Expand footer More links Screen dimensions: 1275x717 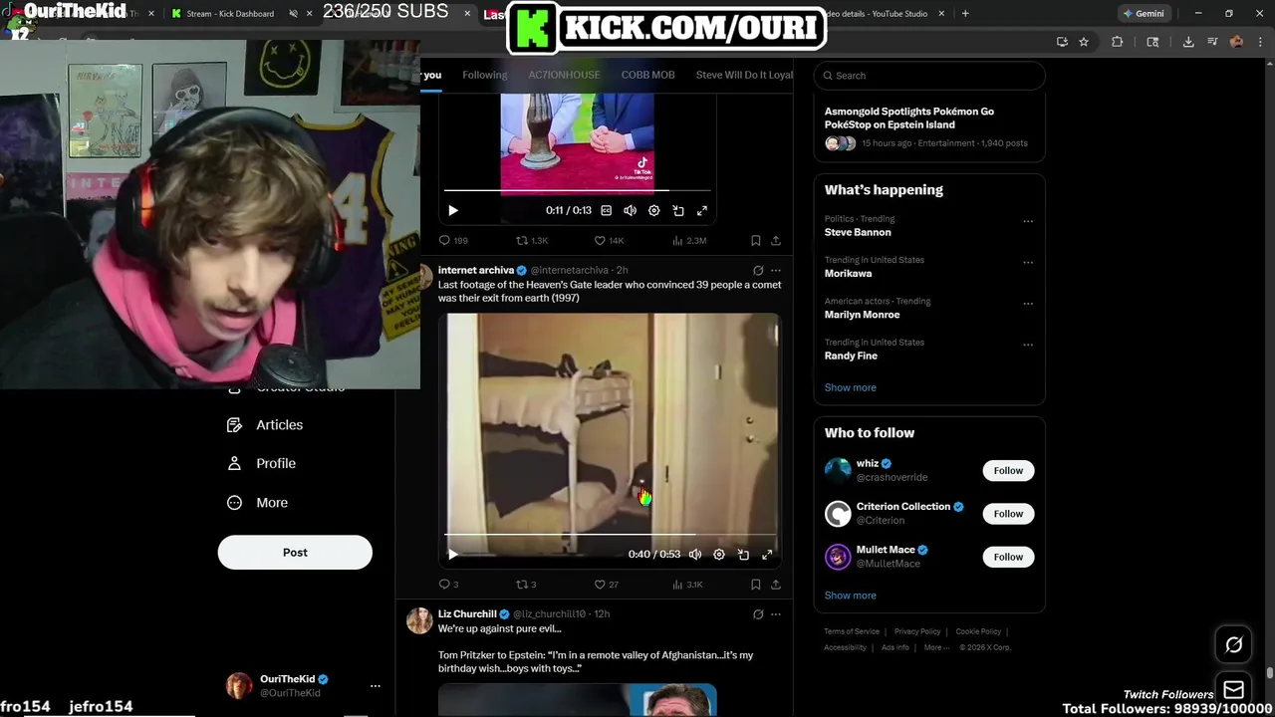[935, 647]
